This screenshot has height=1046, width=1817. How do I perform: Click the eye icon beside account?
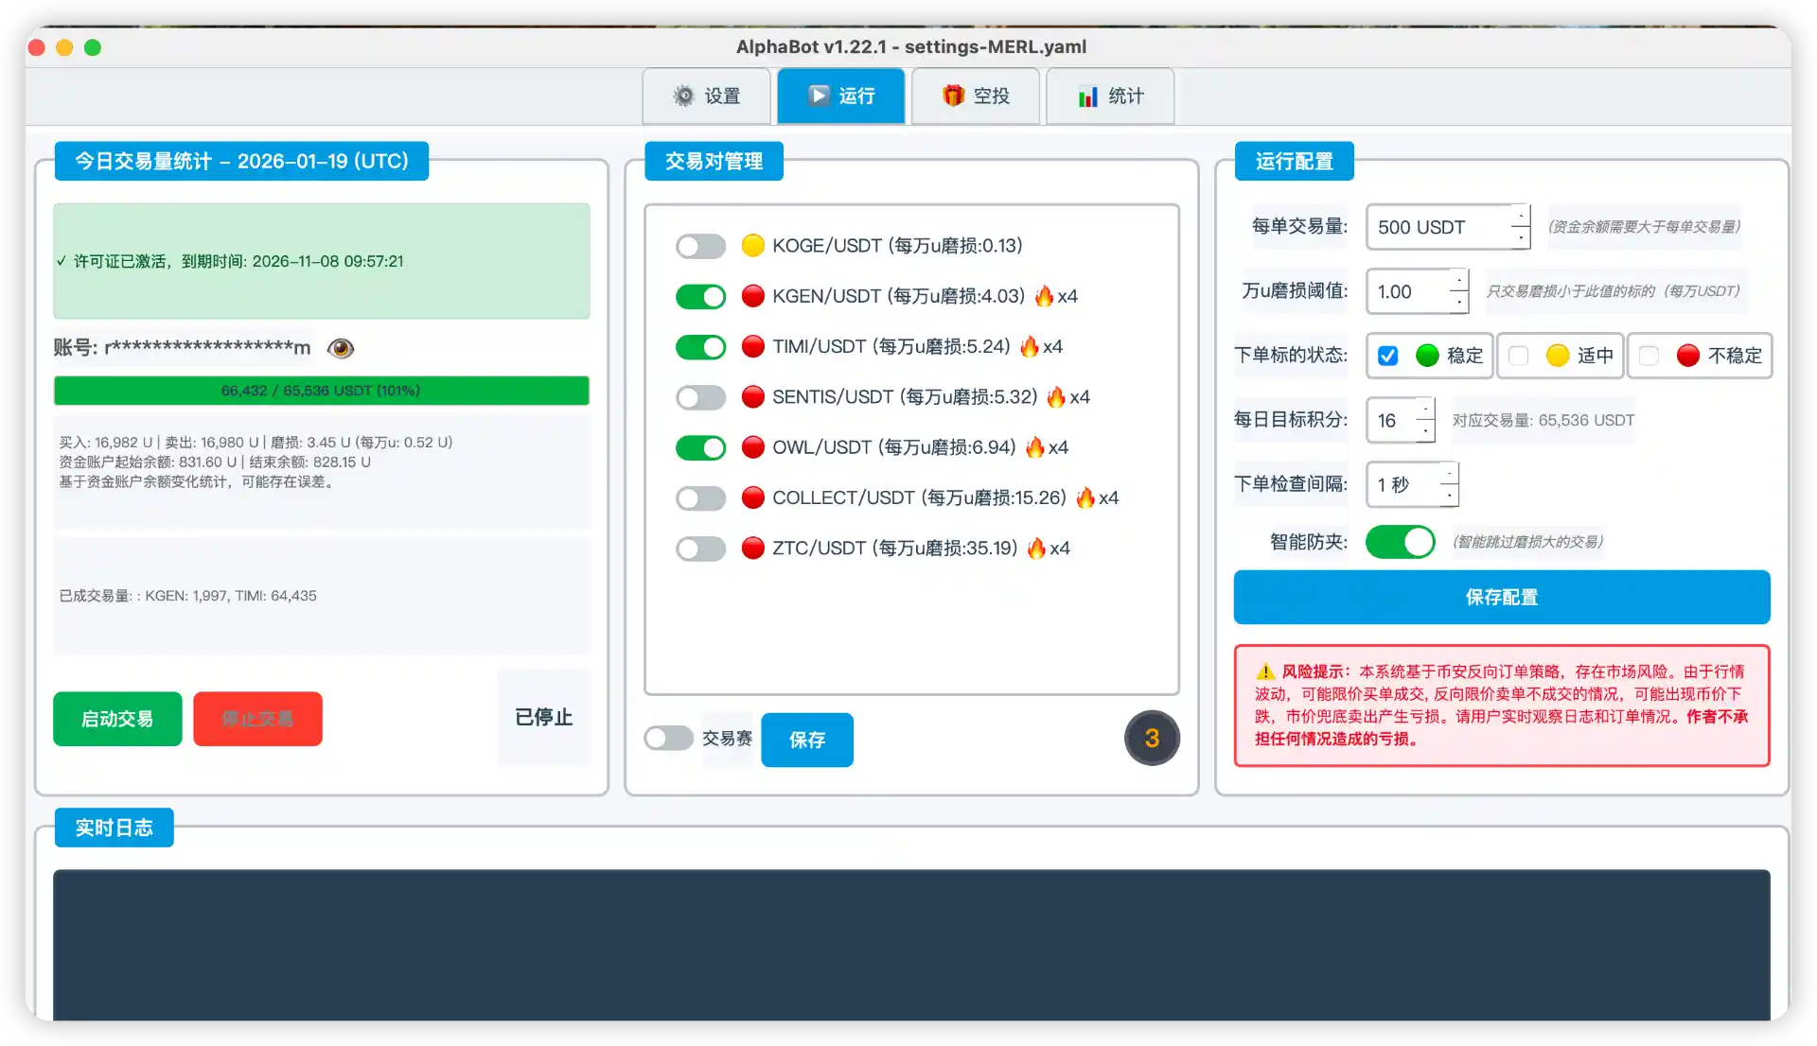point(341,348)
